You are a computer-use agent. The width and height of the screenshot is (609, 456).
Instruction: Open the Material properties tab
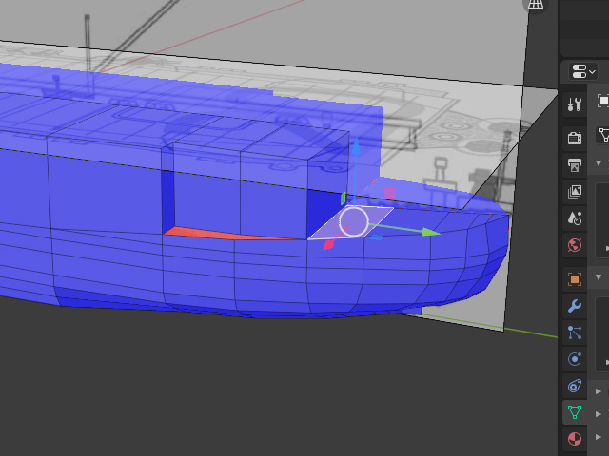[x=575, y=439]
